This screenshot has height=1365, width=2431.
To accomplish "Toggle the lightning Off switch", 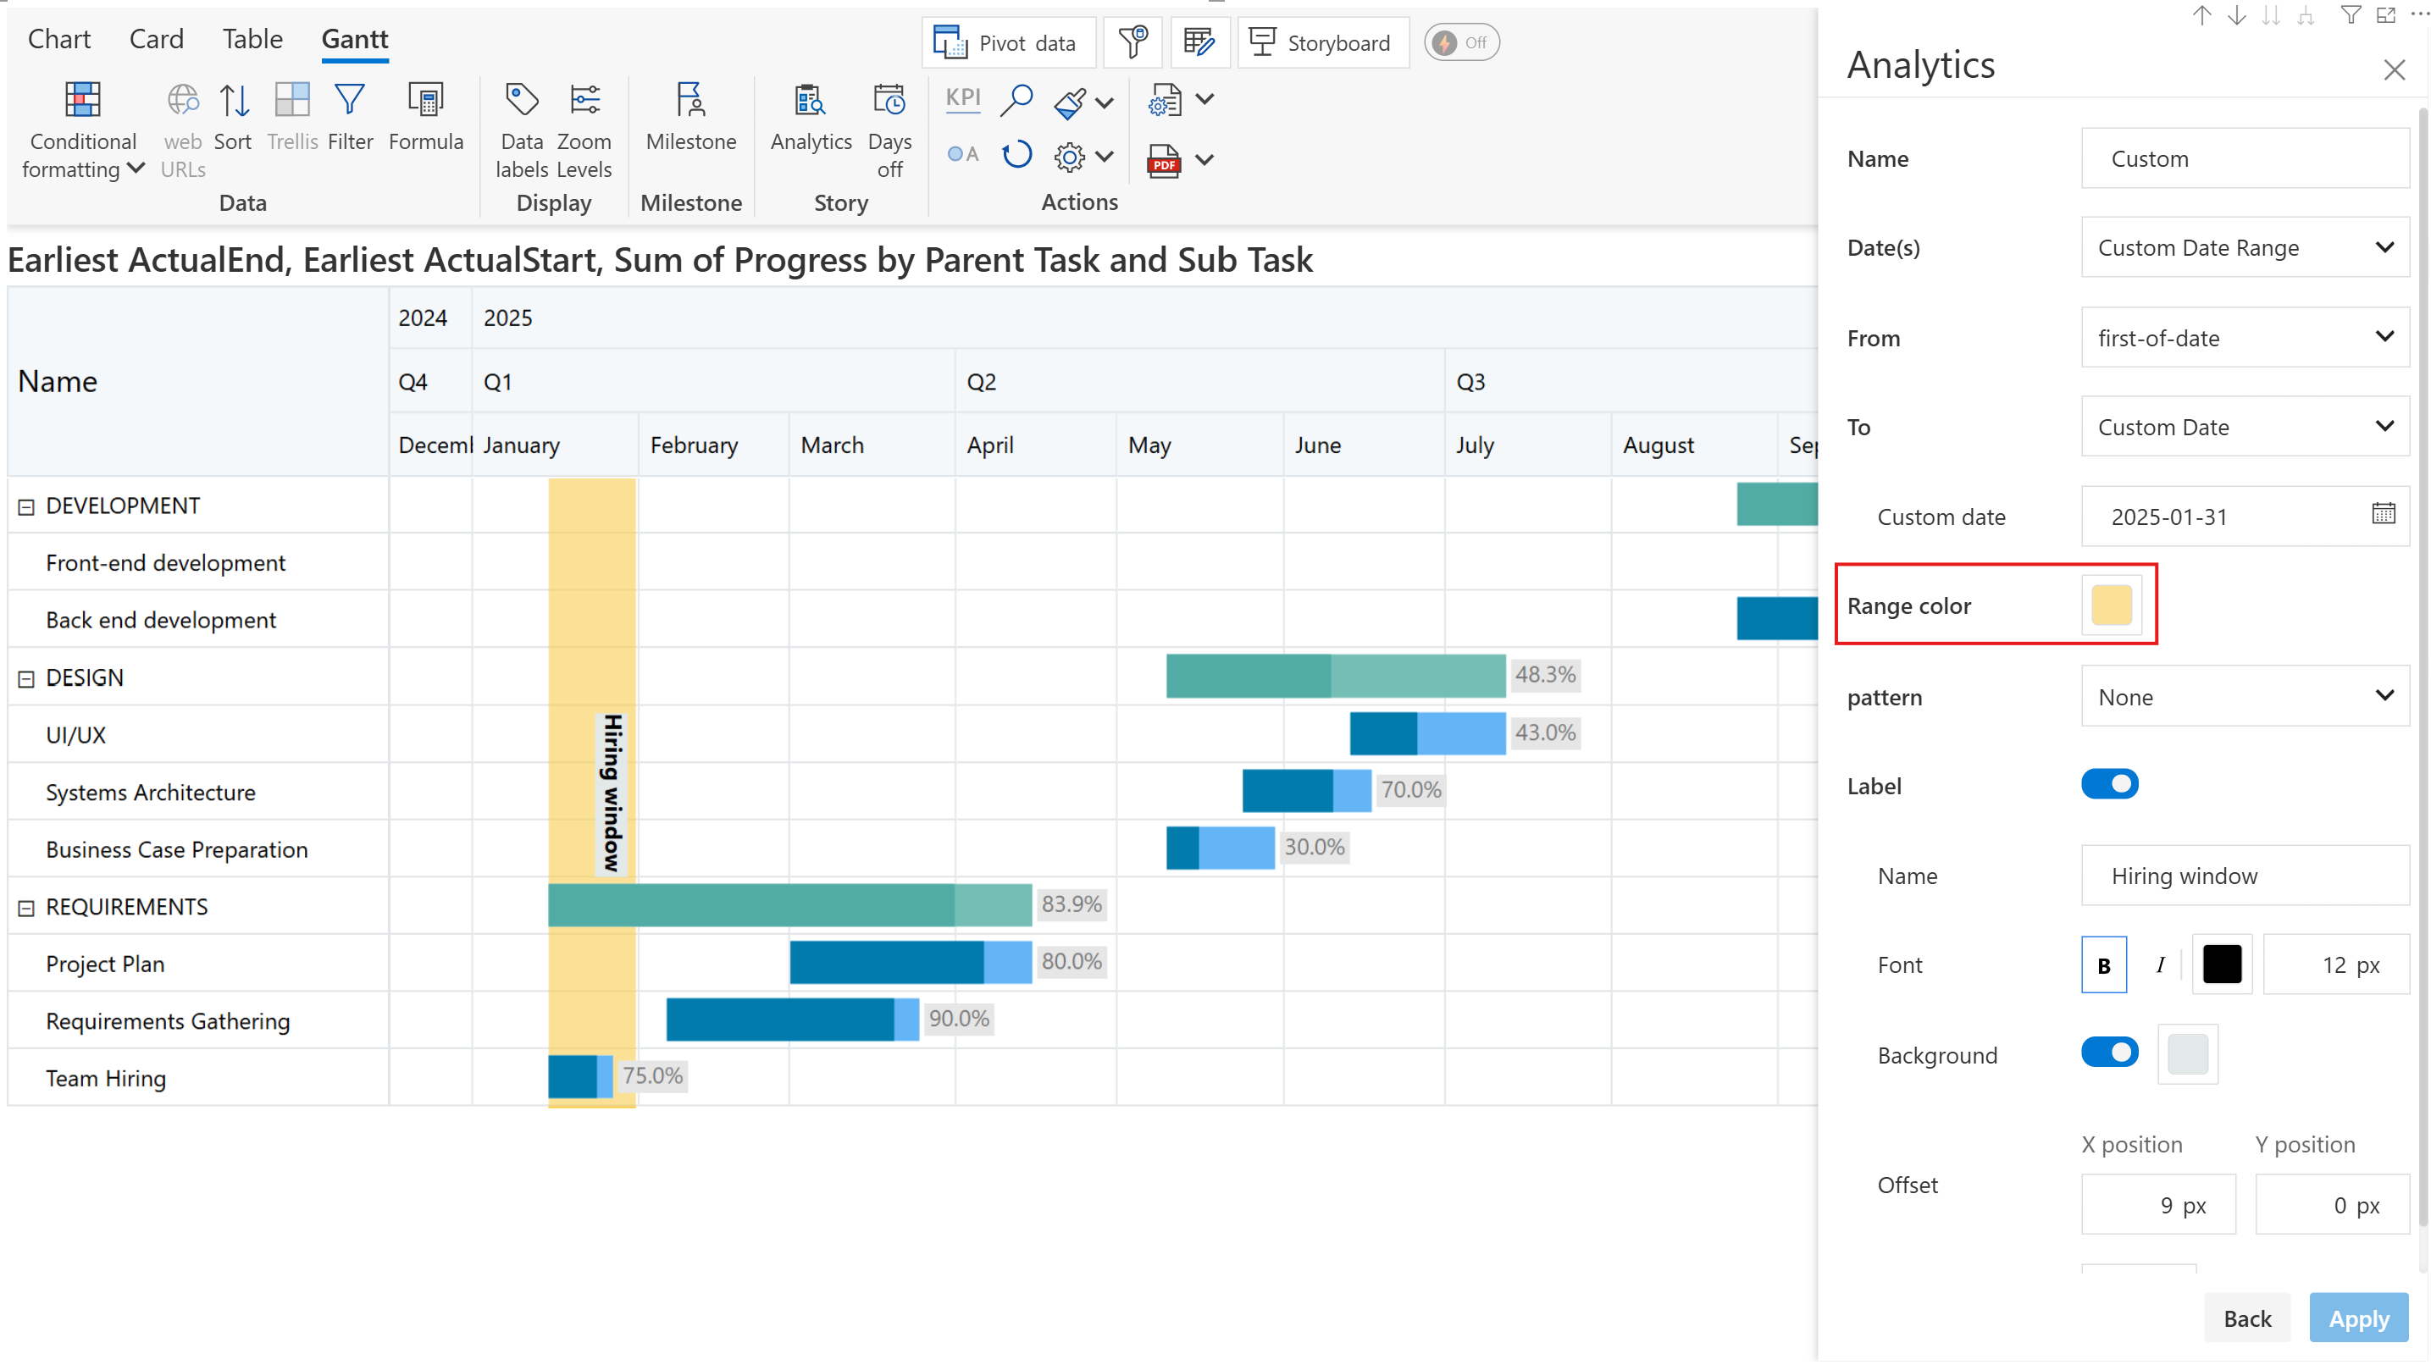I will point(1461,42).
